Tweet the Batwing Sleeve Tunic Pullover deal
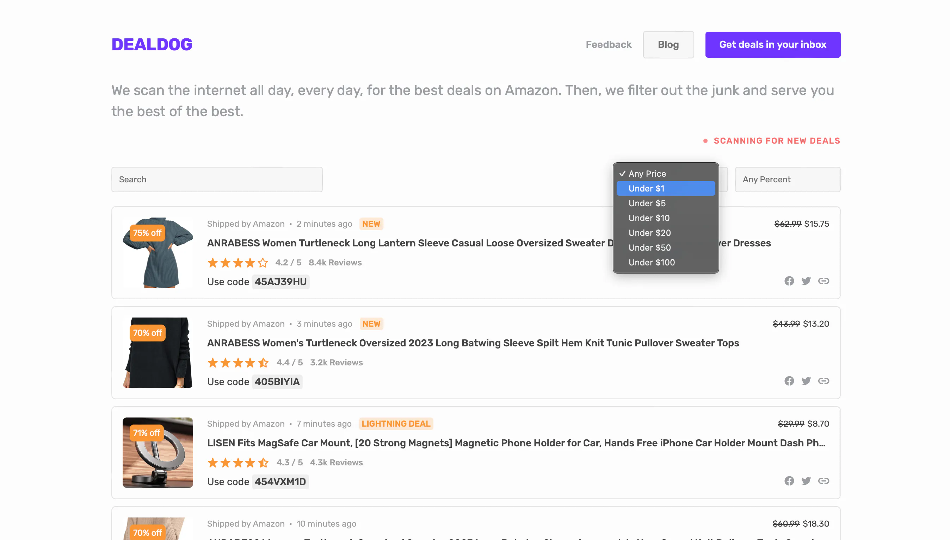The image size is (950, 540). click(x=806, y=381)
